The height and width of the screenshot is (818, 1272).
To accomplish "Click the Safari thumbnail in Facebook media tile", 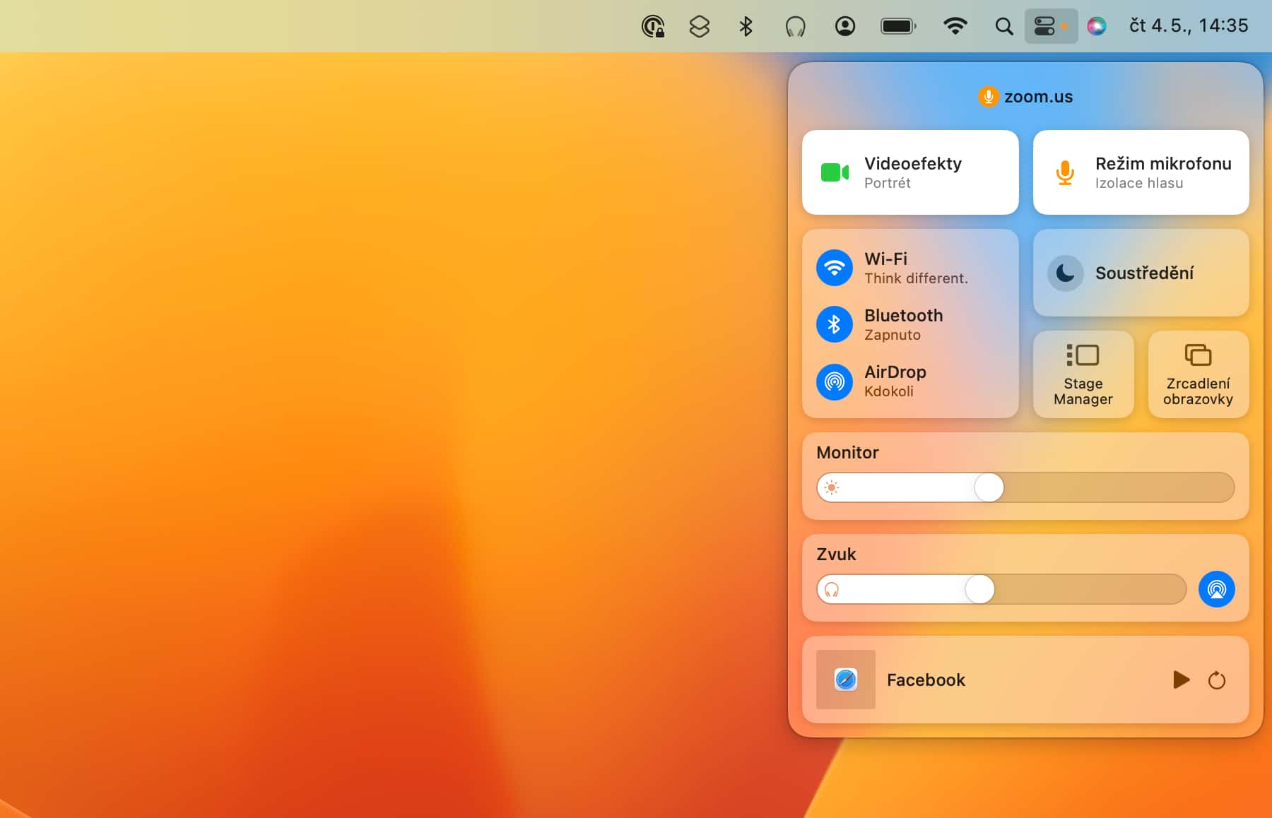I will click(x=846, y=680).
